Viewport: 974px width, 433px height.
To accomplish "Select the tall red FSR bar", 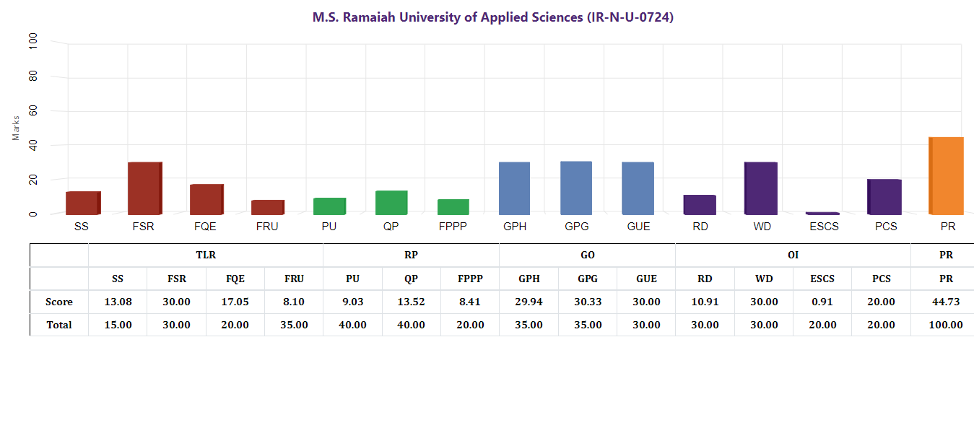I will [x=145, y=188].
